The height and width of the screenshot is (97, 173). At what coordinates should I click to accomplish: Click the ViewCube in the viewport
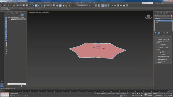[x=148, y=17]
